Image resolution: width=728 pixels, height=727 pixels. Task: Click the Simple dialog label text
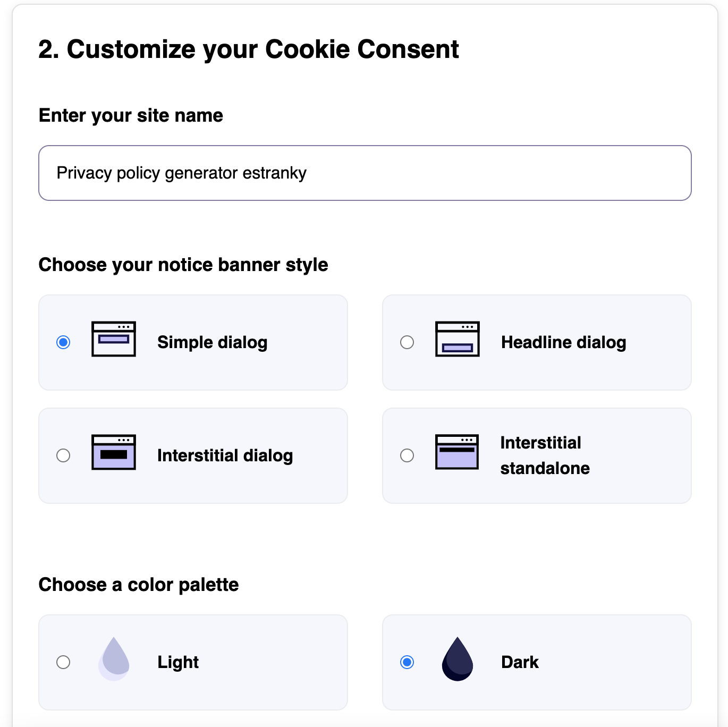click(x=212, y=342)
